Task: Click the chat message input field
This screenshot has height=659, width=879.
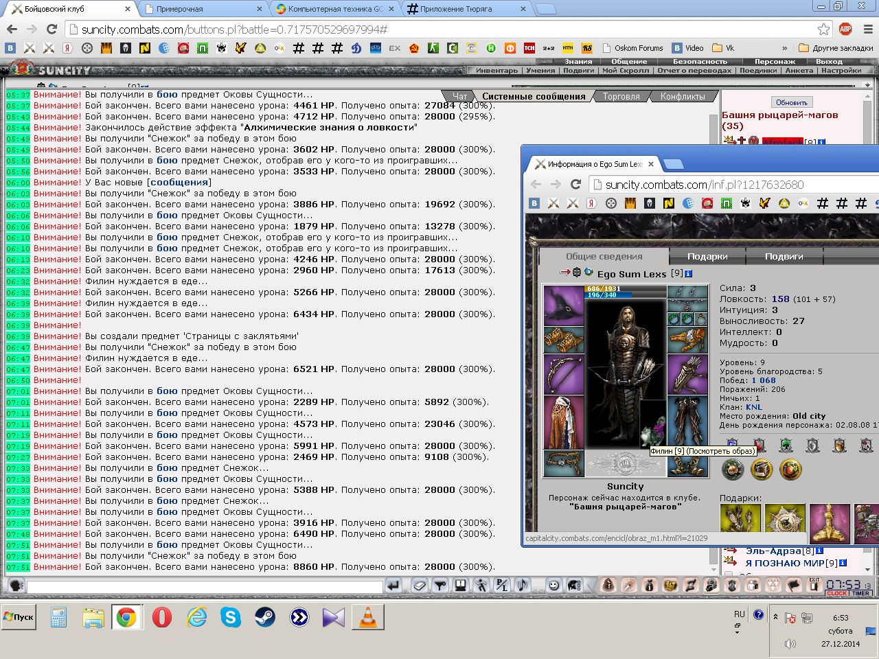Action: [x=205, y=587]
